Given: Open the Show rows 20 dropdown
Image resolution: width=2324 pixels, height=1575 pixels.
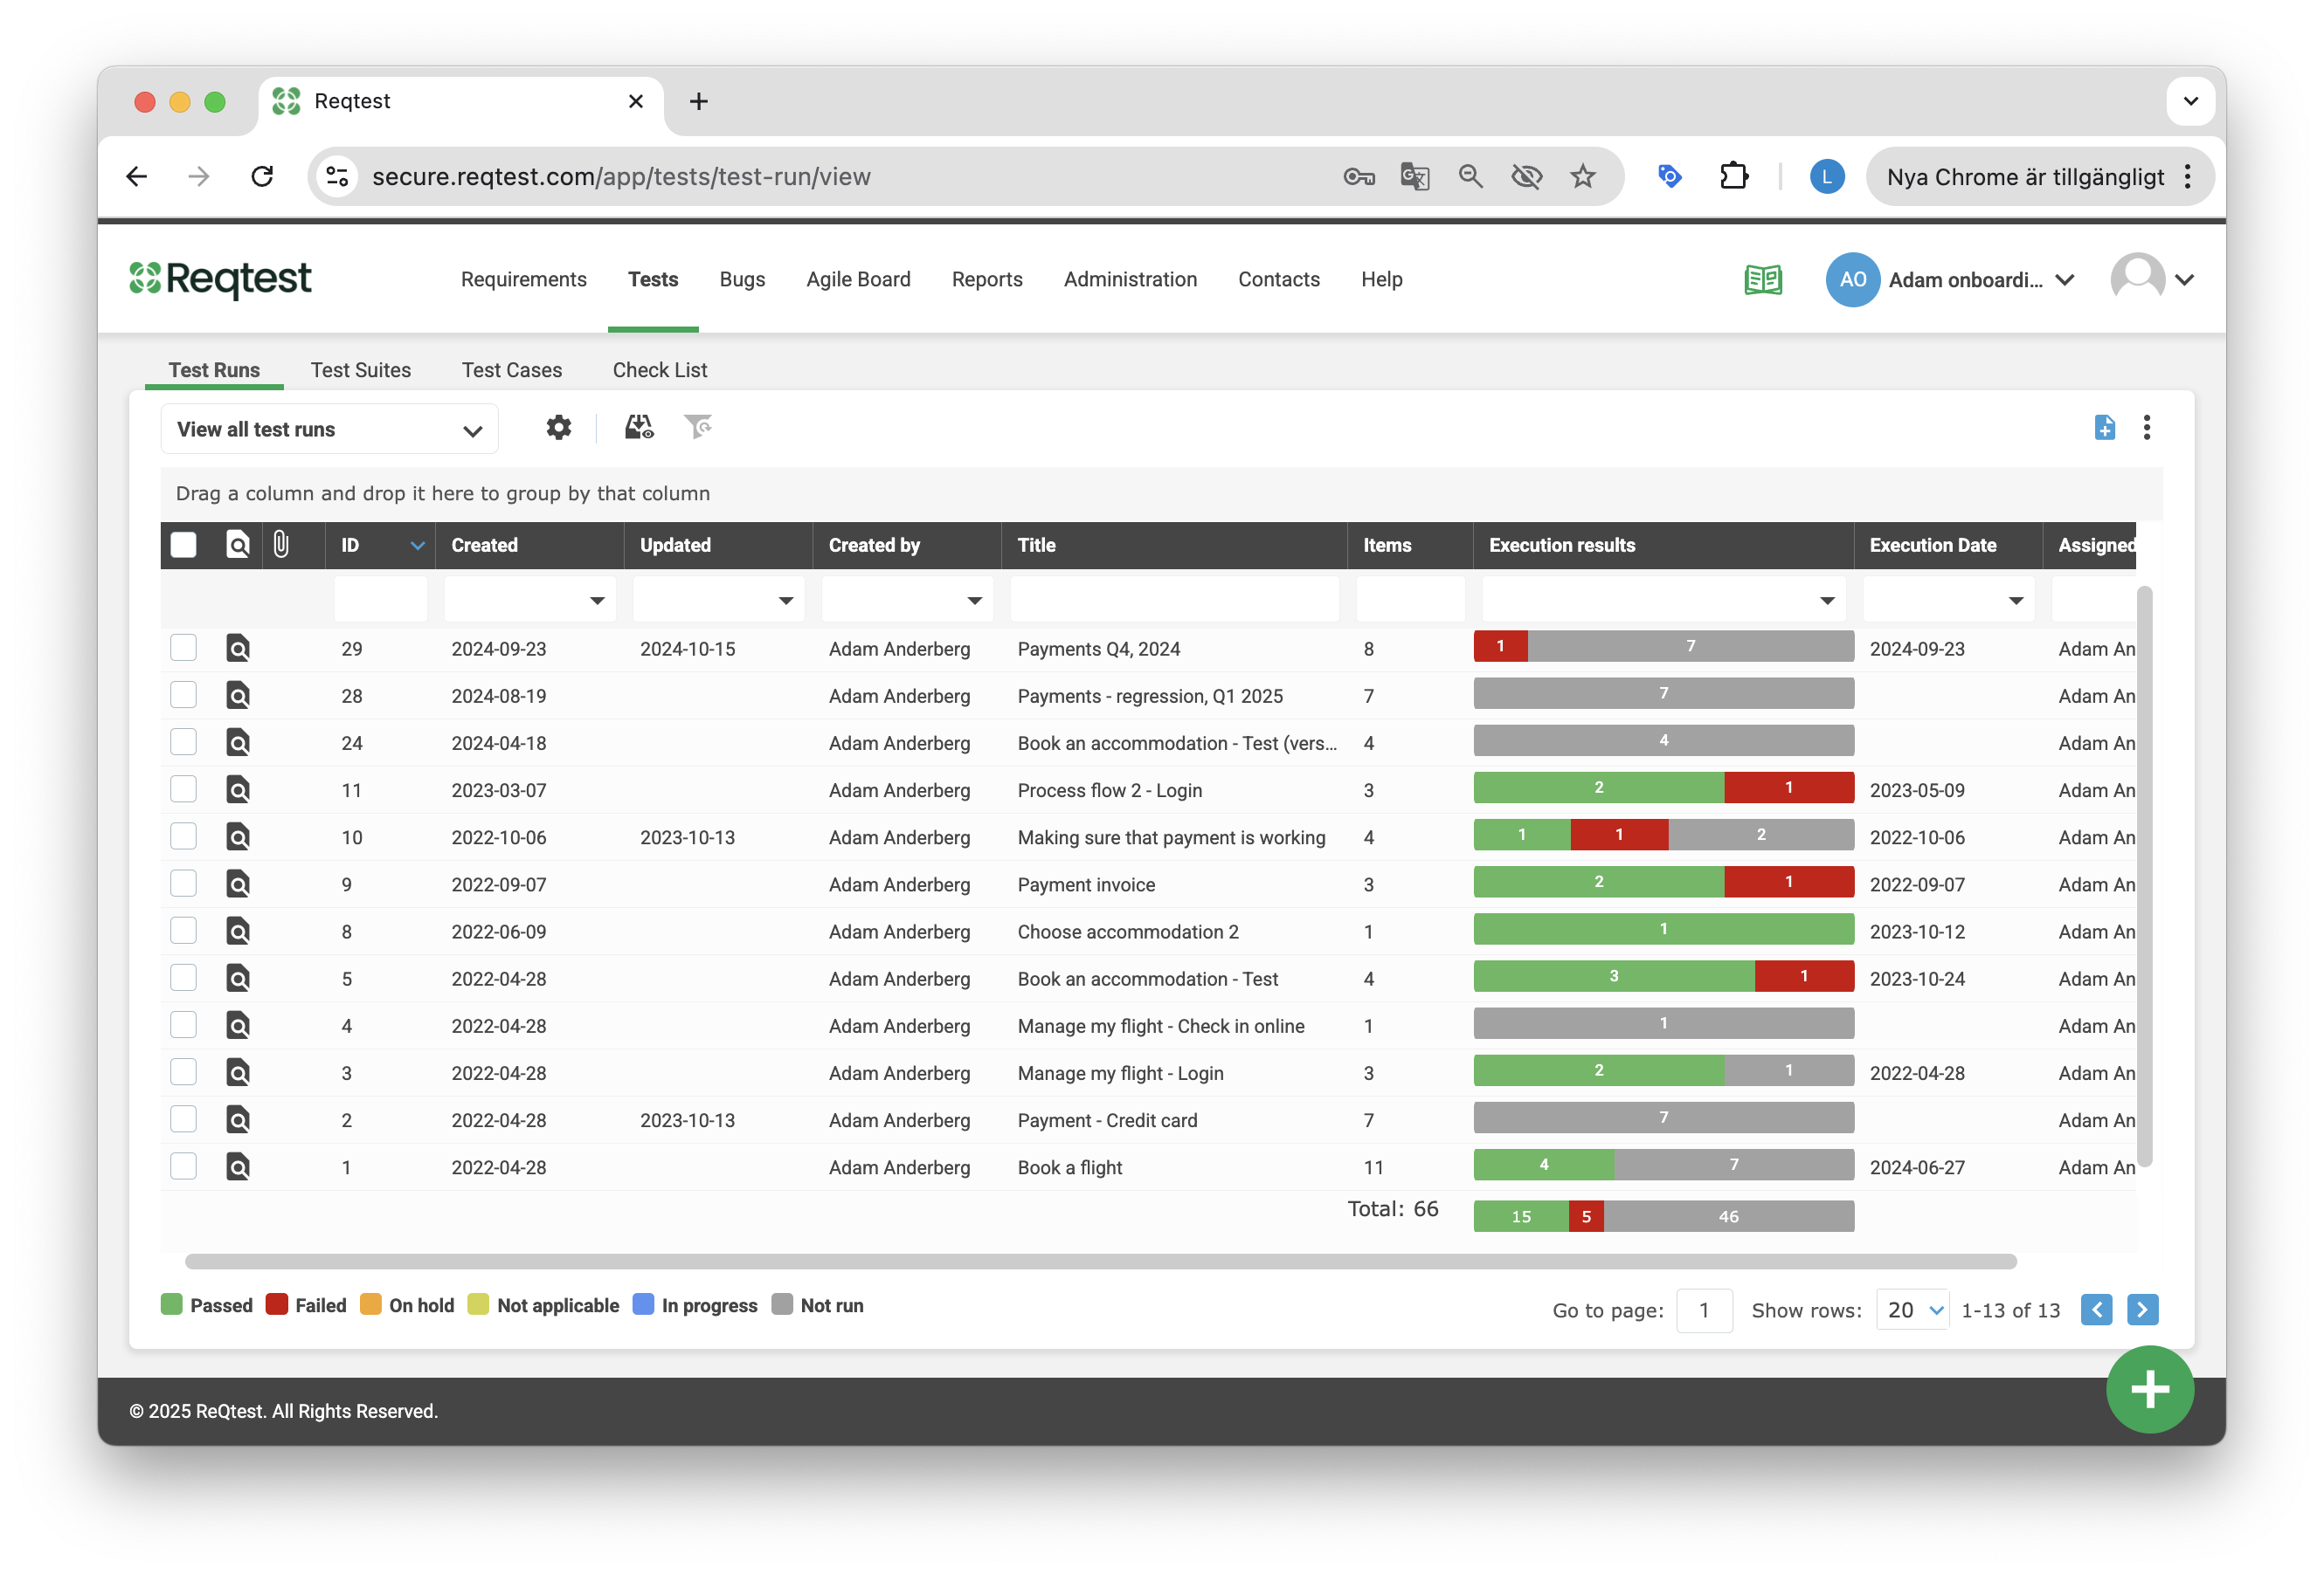Looking at the screenshot, I should click(1912, 1310).
